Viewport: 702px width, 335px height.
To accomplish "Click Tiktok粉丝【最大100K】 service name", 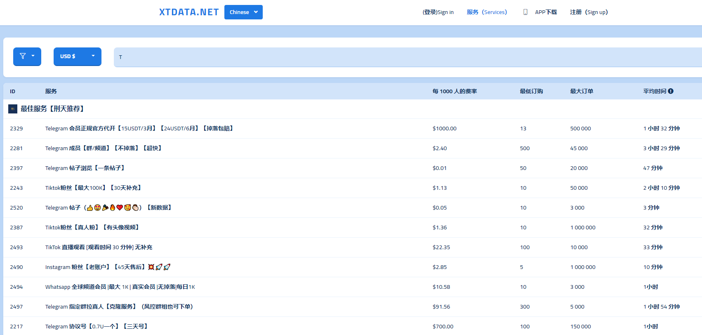I will 94,188.
